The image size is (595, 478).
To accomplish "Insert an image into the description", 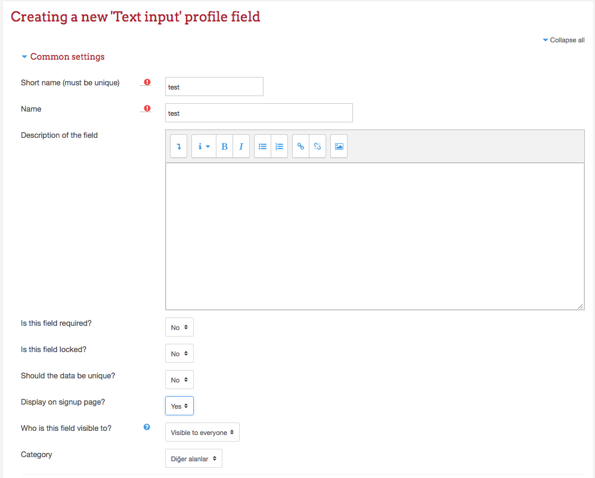I will pyautogui.click(x=339, y=146).
